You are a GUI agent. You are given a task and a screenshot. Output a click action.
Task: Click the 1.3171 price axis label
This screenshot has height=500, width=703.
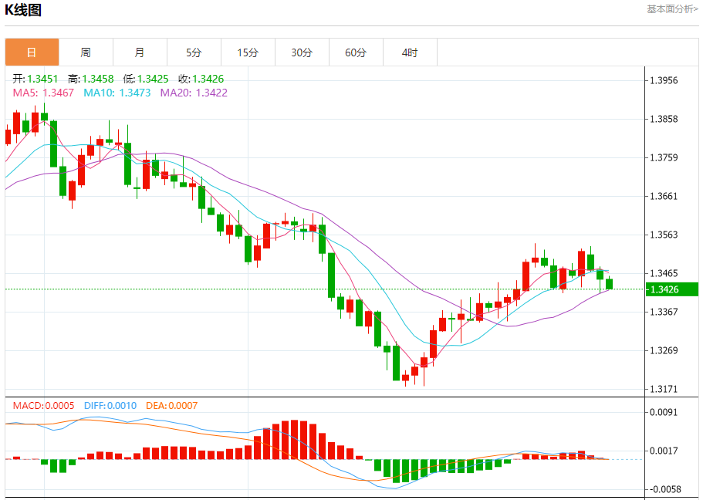(x=664, y=389)
